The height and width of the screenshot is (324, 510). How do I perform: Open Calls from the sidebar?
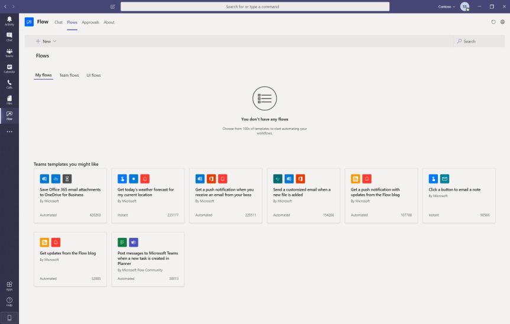tap(9, 84)
